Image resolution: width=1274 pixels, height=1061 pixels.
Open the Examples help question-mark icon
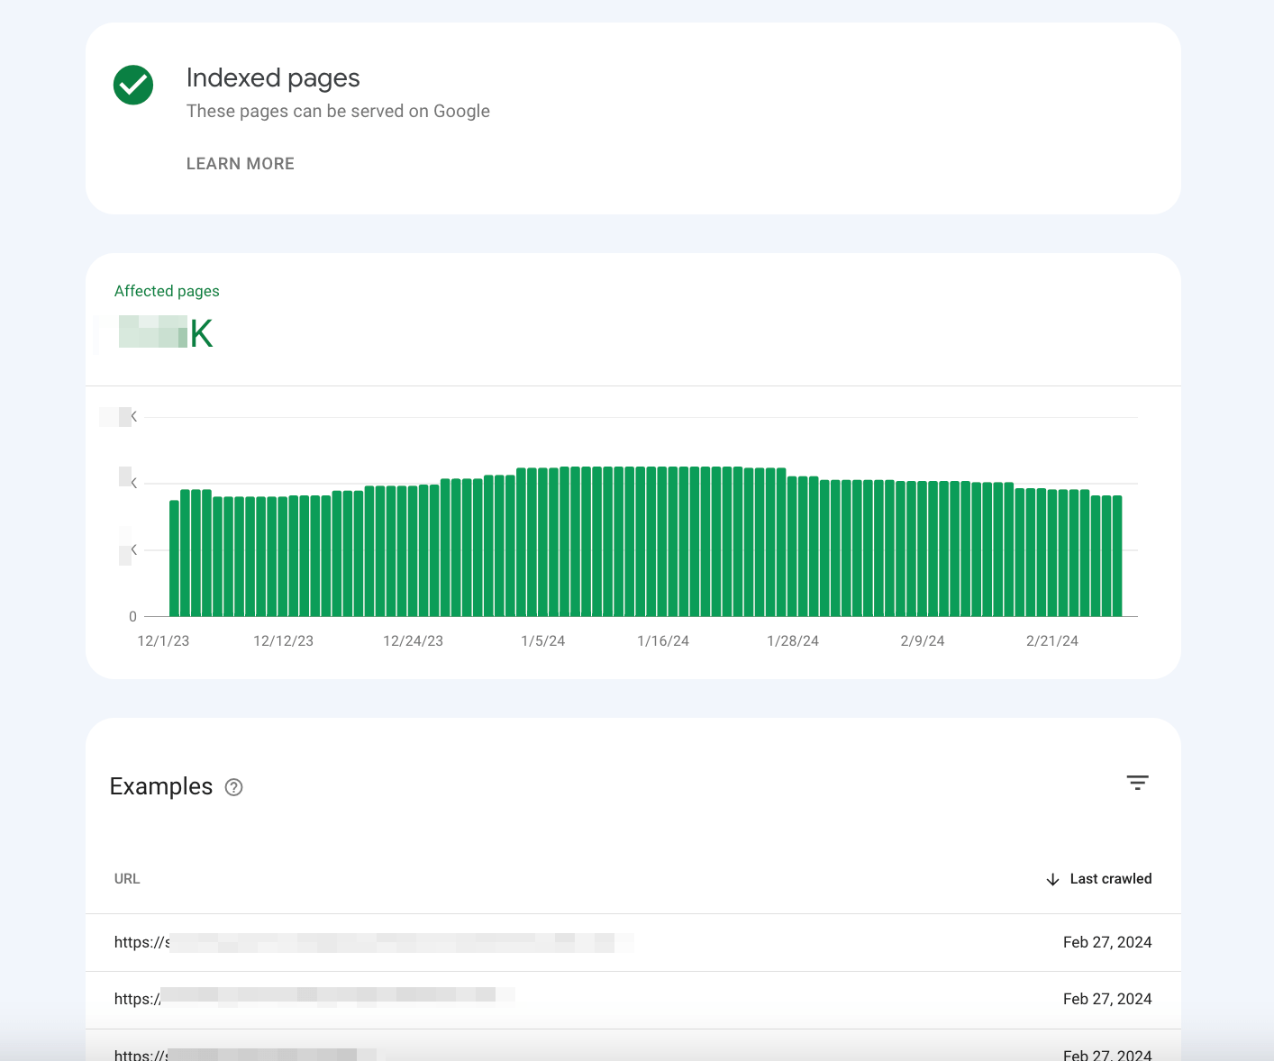[234, 787]
